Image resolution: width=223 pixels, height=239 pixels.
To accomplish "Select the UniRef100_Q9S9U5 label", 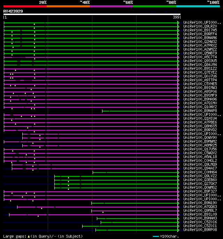I will coord(200,61).
